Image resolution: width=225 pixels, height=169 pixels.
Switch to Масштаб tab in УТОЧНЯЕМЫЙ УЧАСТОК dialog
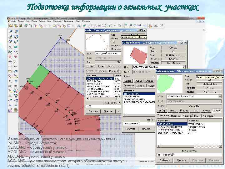[x=187, y=116]
